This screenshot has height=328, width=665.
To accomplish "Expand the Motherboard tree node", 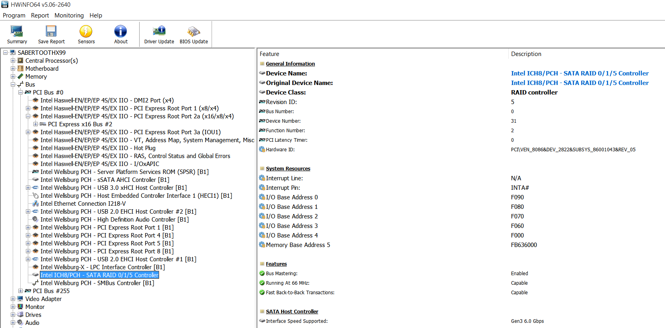I will 13,68.
